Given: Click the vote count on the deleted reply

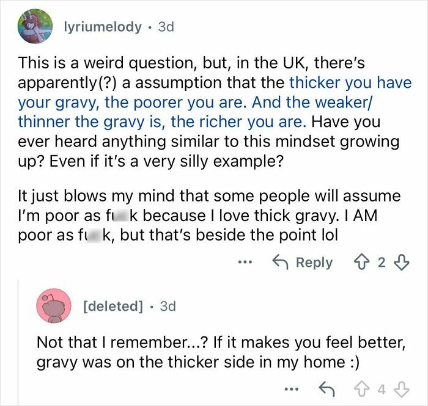Looking at the screenshot, I should [x=383, y=388].
